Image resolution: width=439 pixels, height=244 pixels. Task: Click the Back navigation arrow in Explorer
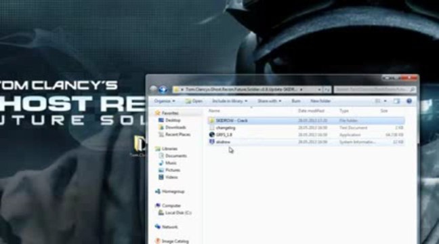pos(153,89)
